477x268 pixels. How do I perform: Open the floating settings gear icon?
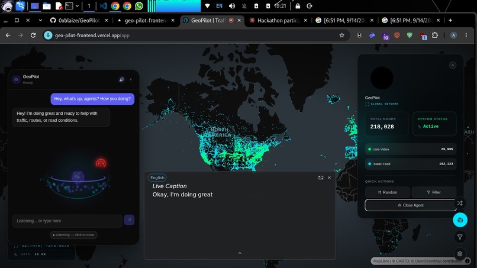[460, 253]
